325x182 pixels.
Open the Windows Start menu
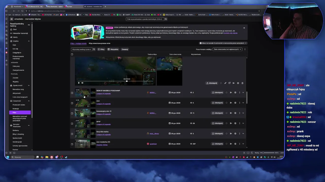pos(8,157)
